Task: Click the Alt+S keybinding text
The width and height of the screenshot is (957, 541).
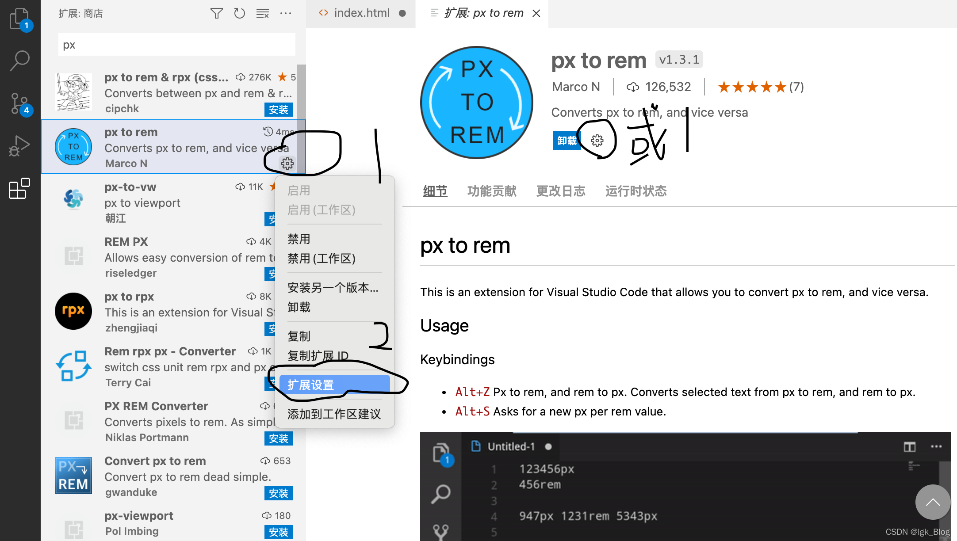Action: click(472, 411)
